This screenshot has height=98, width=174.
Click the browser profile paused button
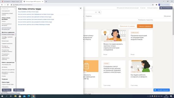pos(164,5)
